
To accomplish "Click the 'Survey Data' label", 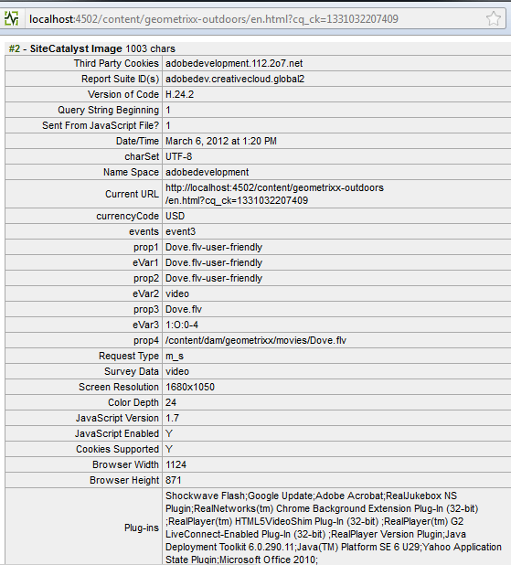I will click(132, 371).
